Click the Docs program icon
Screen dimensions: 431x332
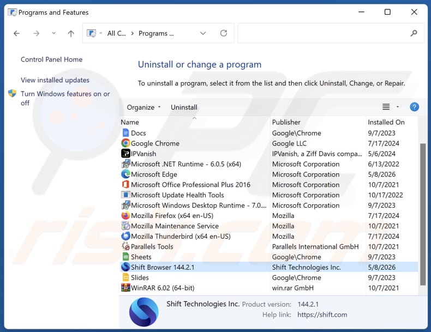pos(125,133)
